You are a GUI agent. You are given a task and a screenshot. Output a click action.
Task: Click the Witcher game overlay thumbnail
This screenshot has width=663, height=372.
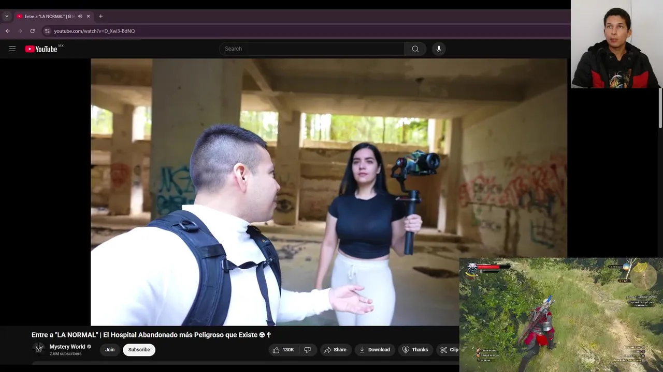point(561,315)
